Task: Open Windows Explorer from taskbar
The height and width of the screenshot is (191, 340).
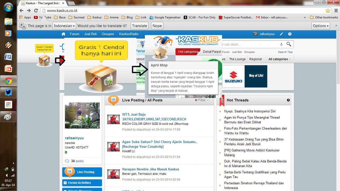Action: coord(8,22)
